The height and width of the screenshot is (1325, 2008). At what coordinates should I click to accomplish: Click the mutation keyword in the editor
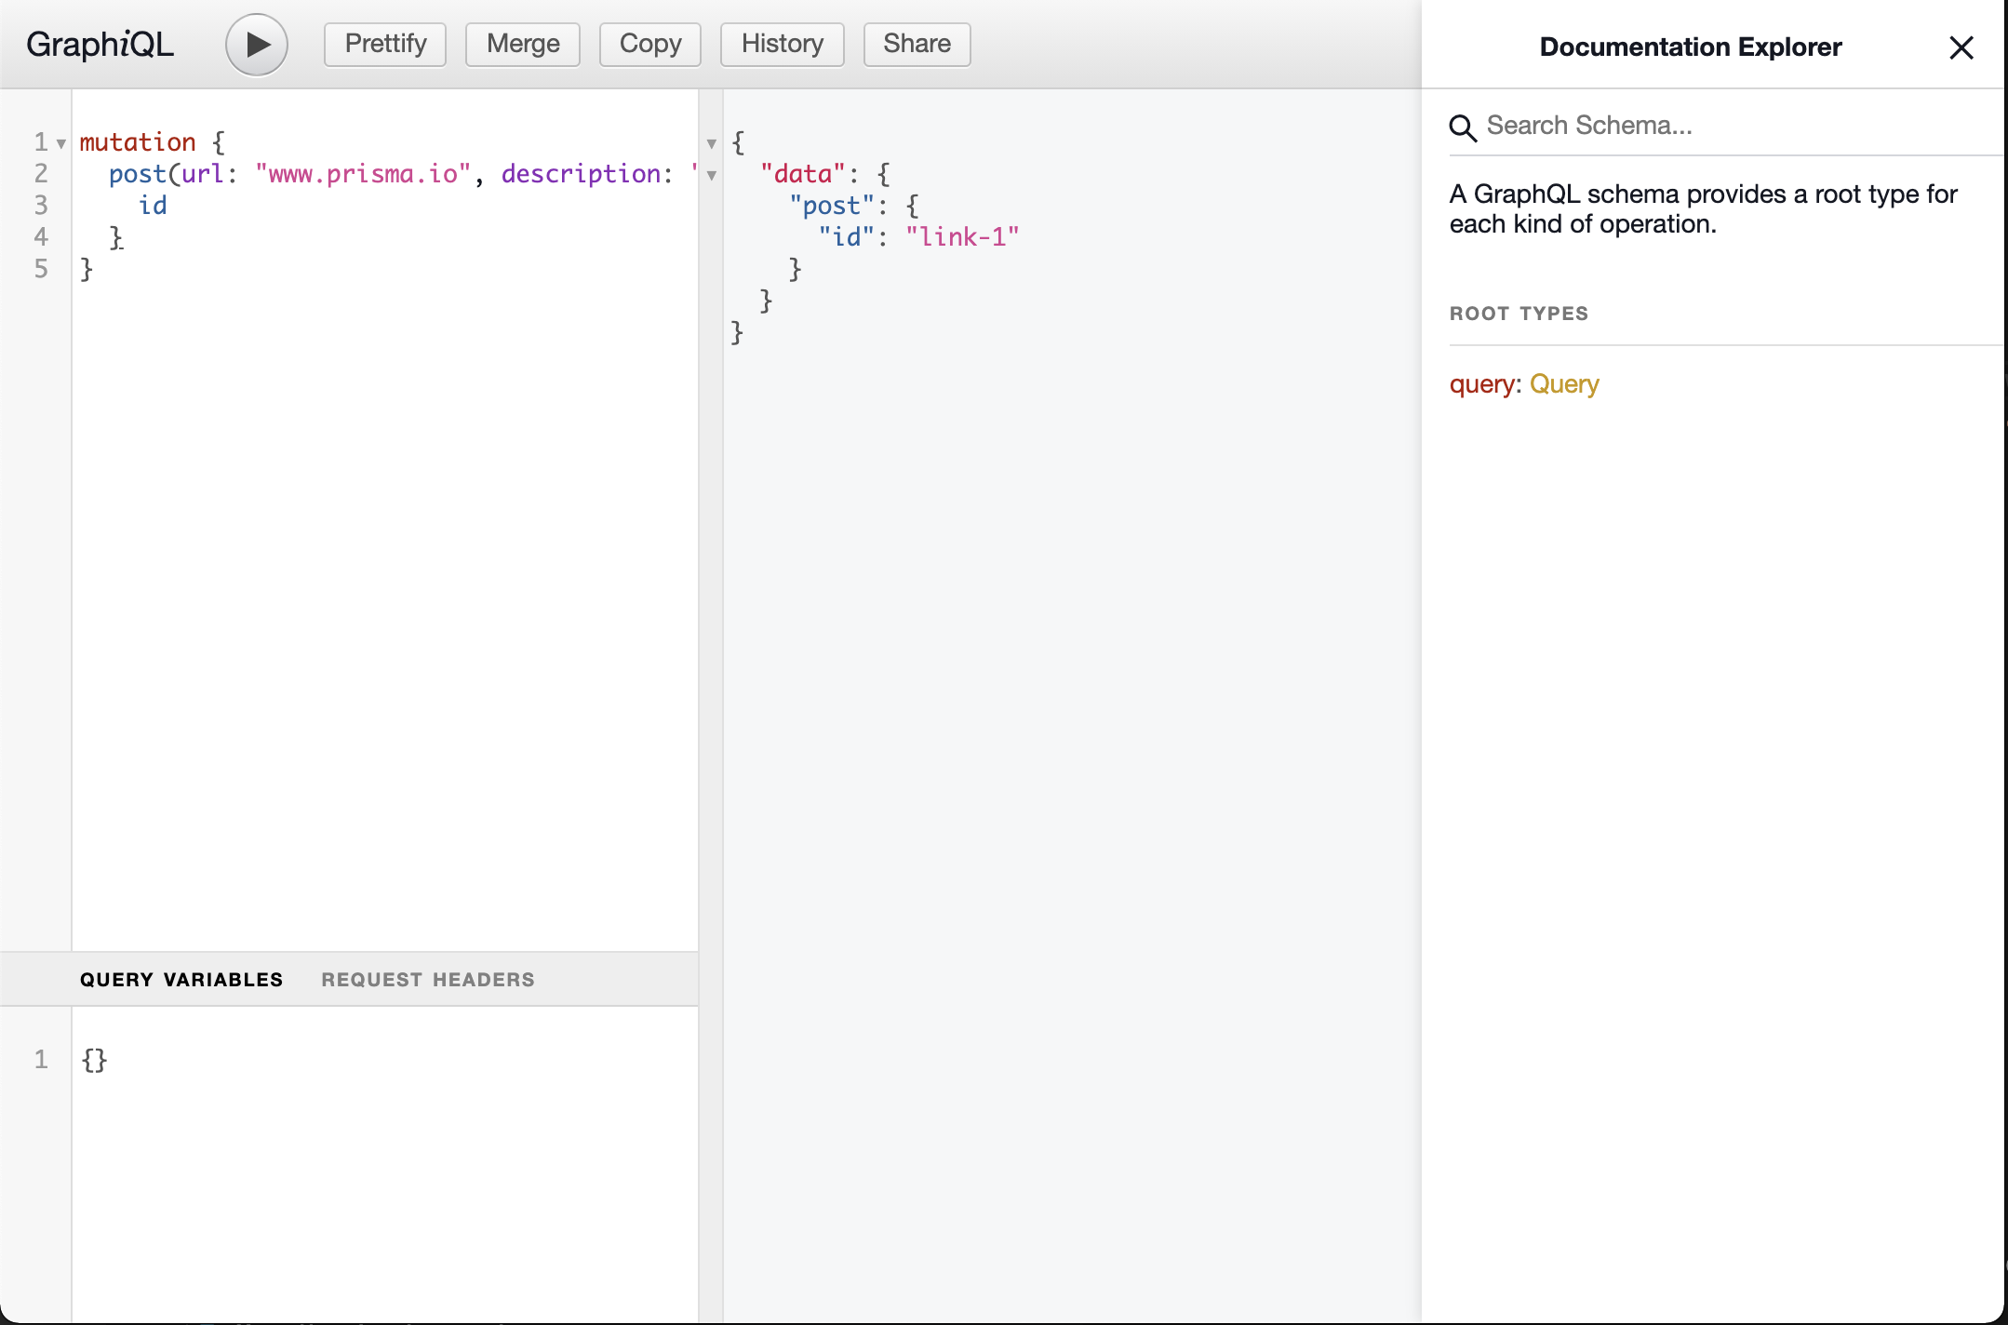[138, 142]
